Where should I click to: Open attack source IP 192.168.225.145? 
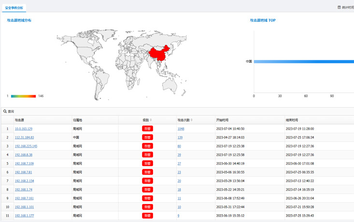tap(26, 146)
